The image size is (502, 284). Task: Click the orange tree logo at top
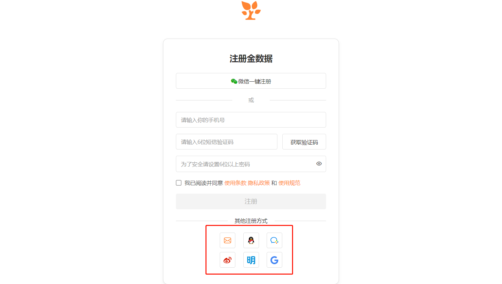[x=251, y=10]
